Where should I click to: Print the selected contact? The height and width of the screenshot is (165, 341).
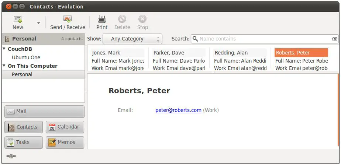(x=102, y=22)
